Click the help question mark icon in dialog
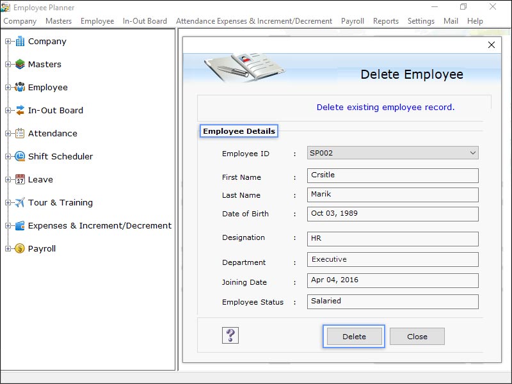The width and height of the screenshot is (512, 384). coord(230,335)
